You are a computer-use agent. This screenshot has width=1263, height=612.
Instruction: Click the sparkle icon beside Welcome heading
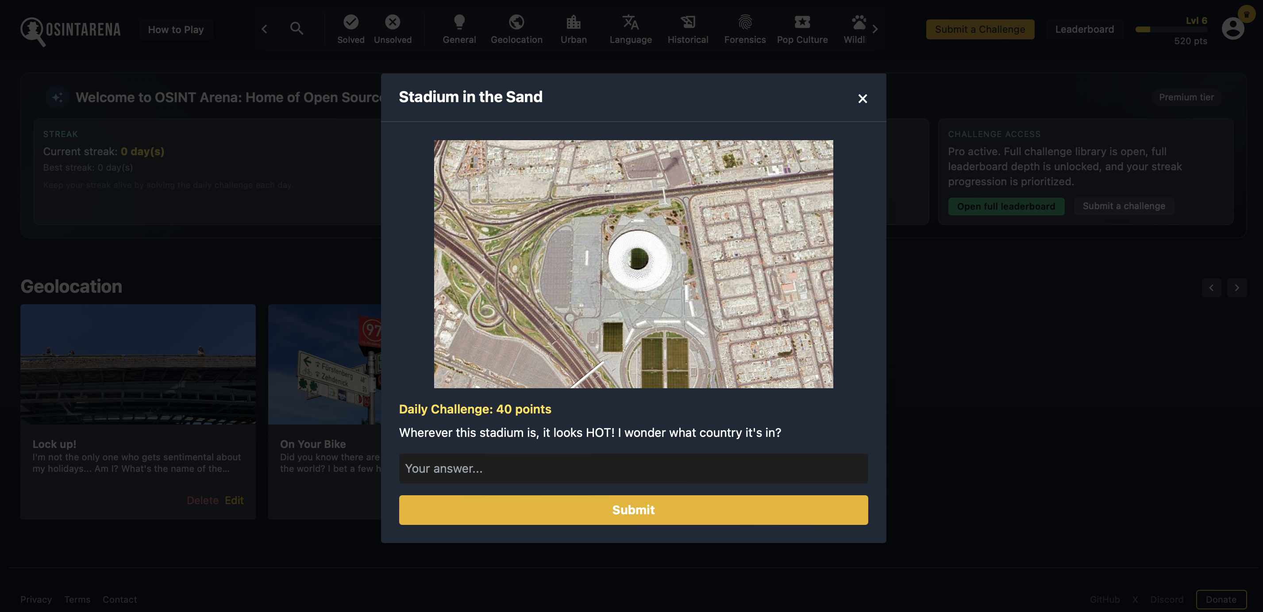tap(58, 97)
